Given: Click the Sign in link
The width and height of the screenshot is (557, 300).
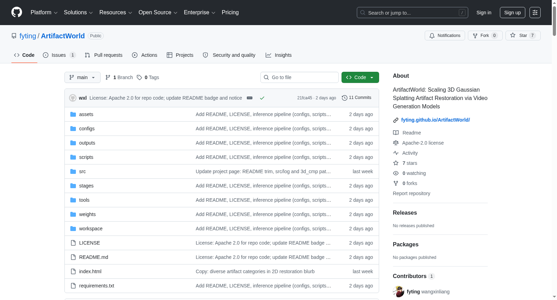Looking at the screenshot, I should click(484, 13).
